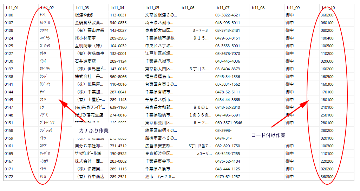
Task: Select the code 360300 cell
Action: point(327,177)
